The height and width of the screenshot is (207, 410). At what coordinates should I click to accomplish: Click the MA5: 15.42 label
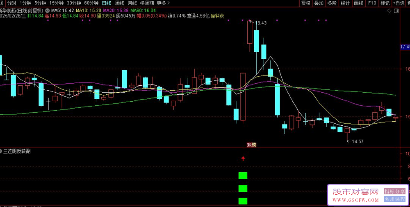[62, 11]
